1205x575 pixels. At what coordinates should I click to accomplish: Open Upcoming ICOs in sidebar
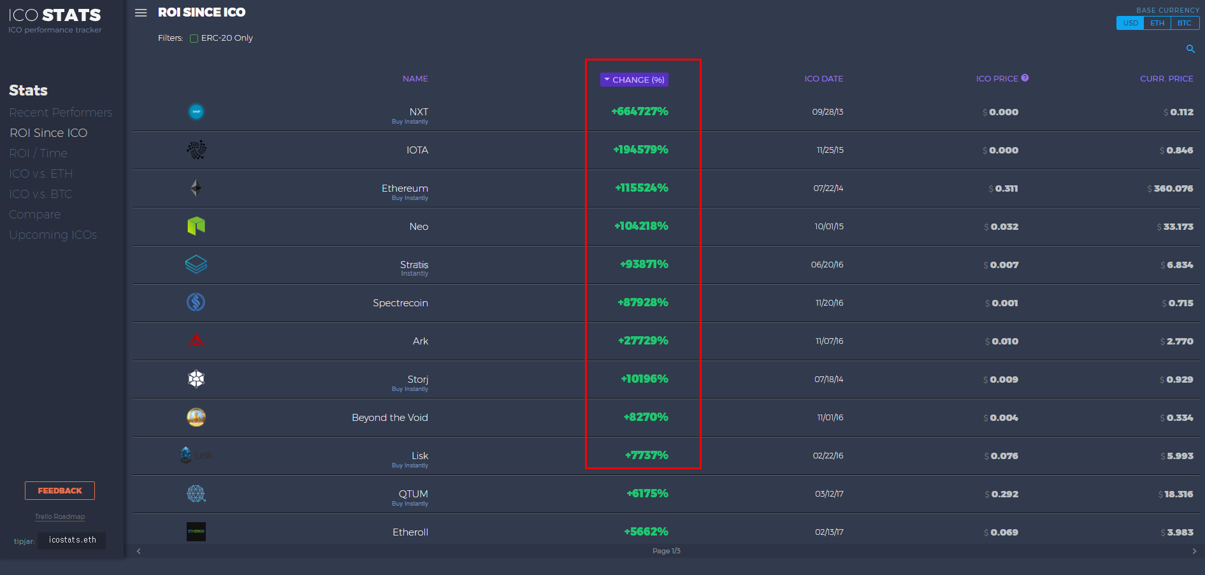pos(53,235)
